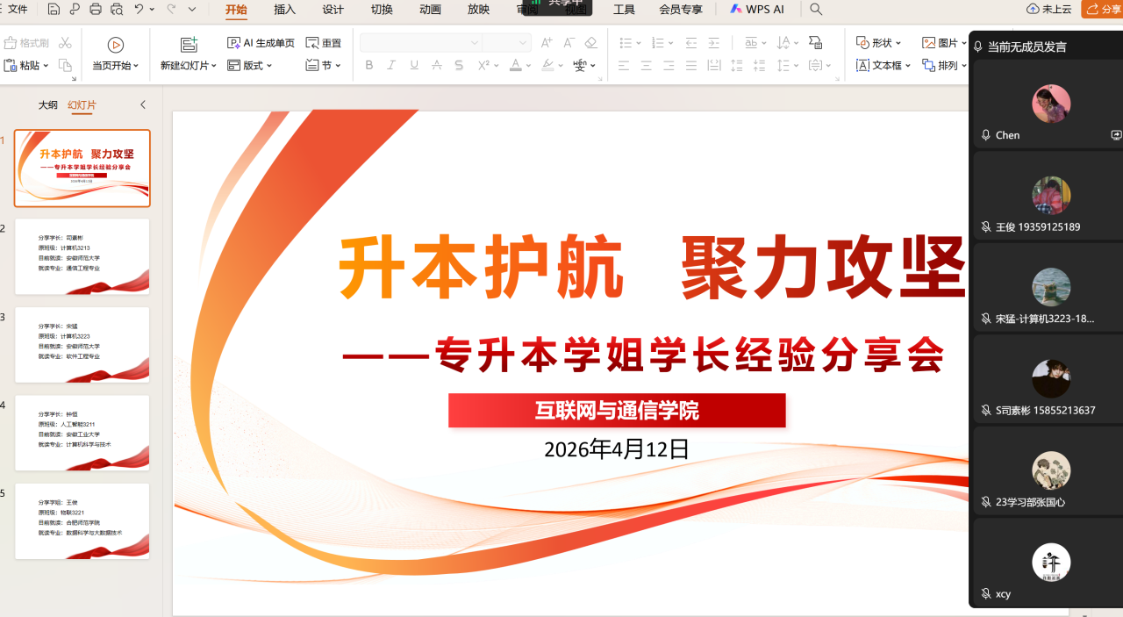Click the font color A swatch
Viewport: 1123px width, 617px height.
[x=515, y=65]
